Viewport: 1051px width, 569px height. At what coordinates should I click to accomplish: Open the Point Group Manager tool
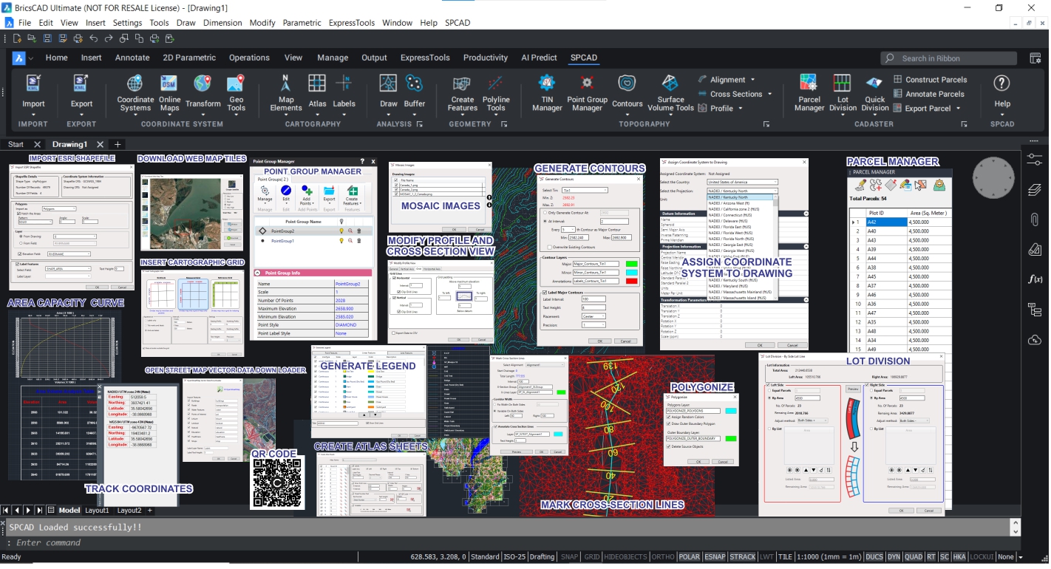pos(587,92)
